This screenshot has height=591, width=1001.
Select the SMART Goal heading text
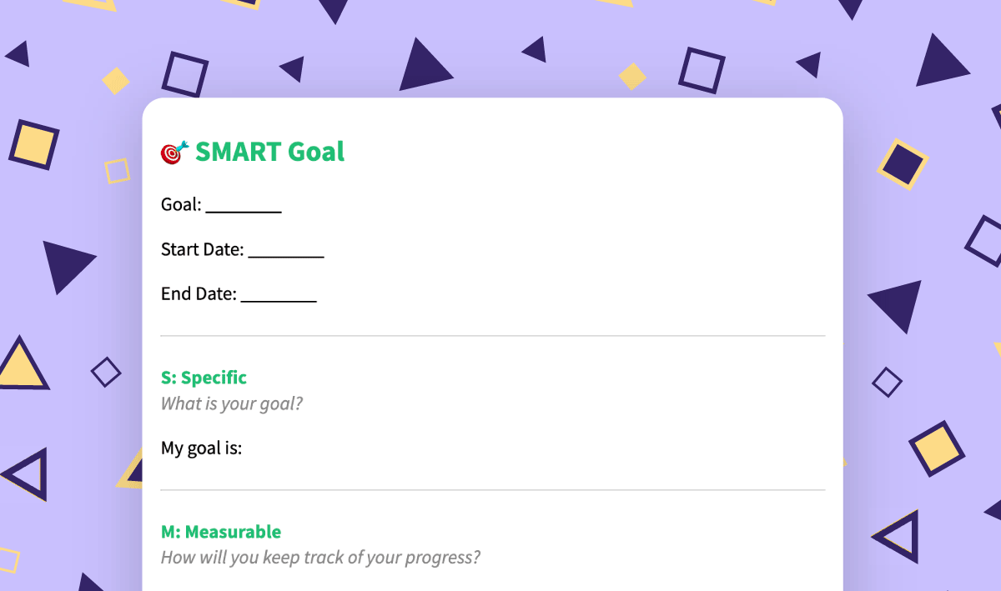(269, 152)
